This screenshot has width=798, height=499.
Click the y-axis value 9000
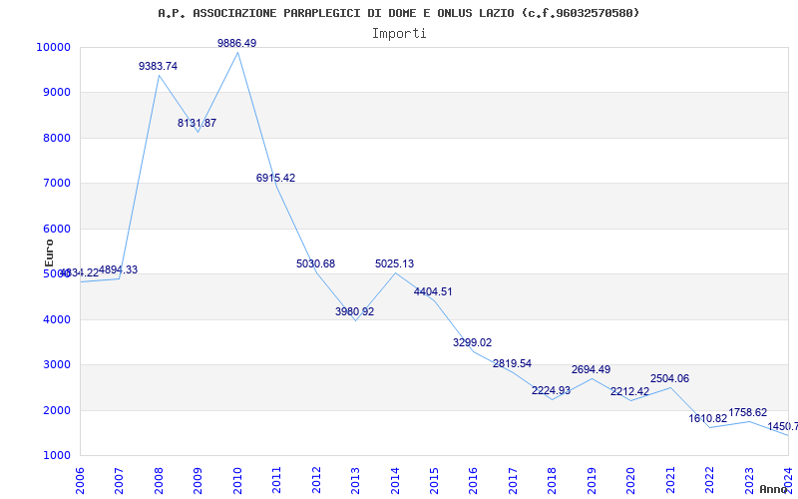(56, 93)
